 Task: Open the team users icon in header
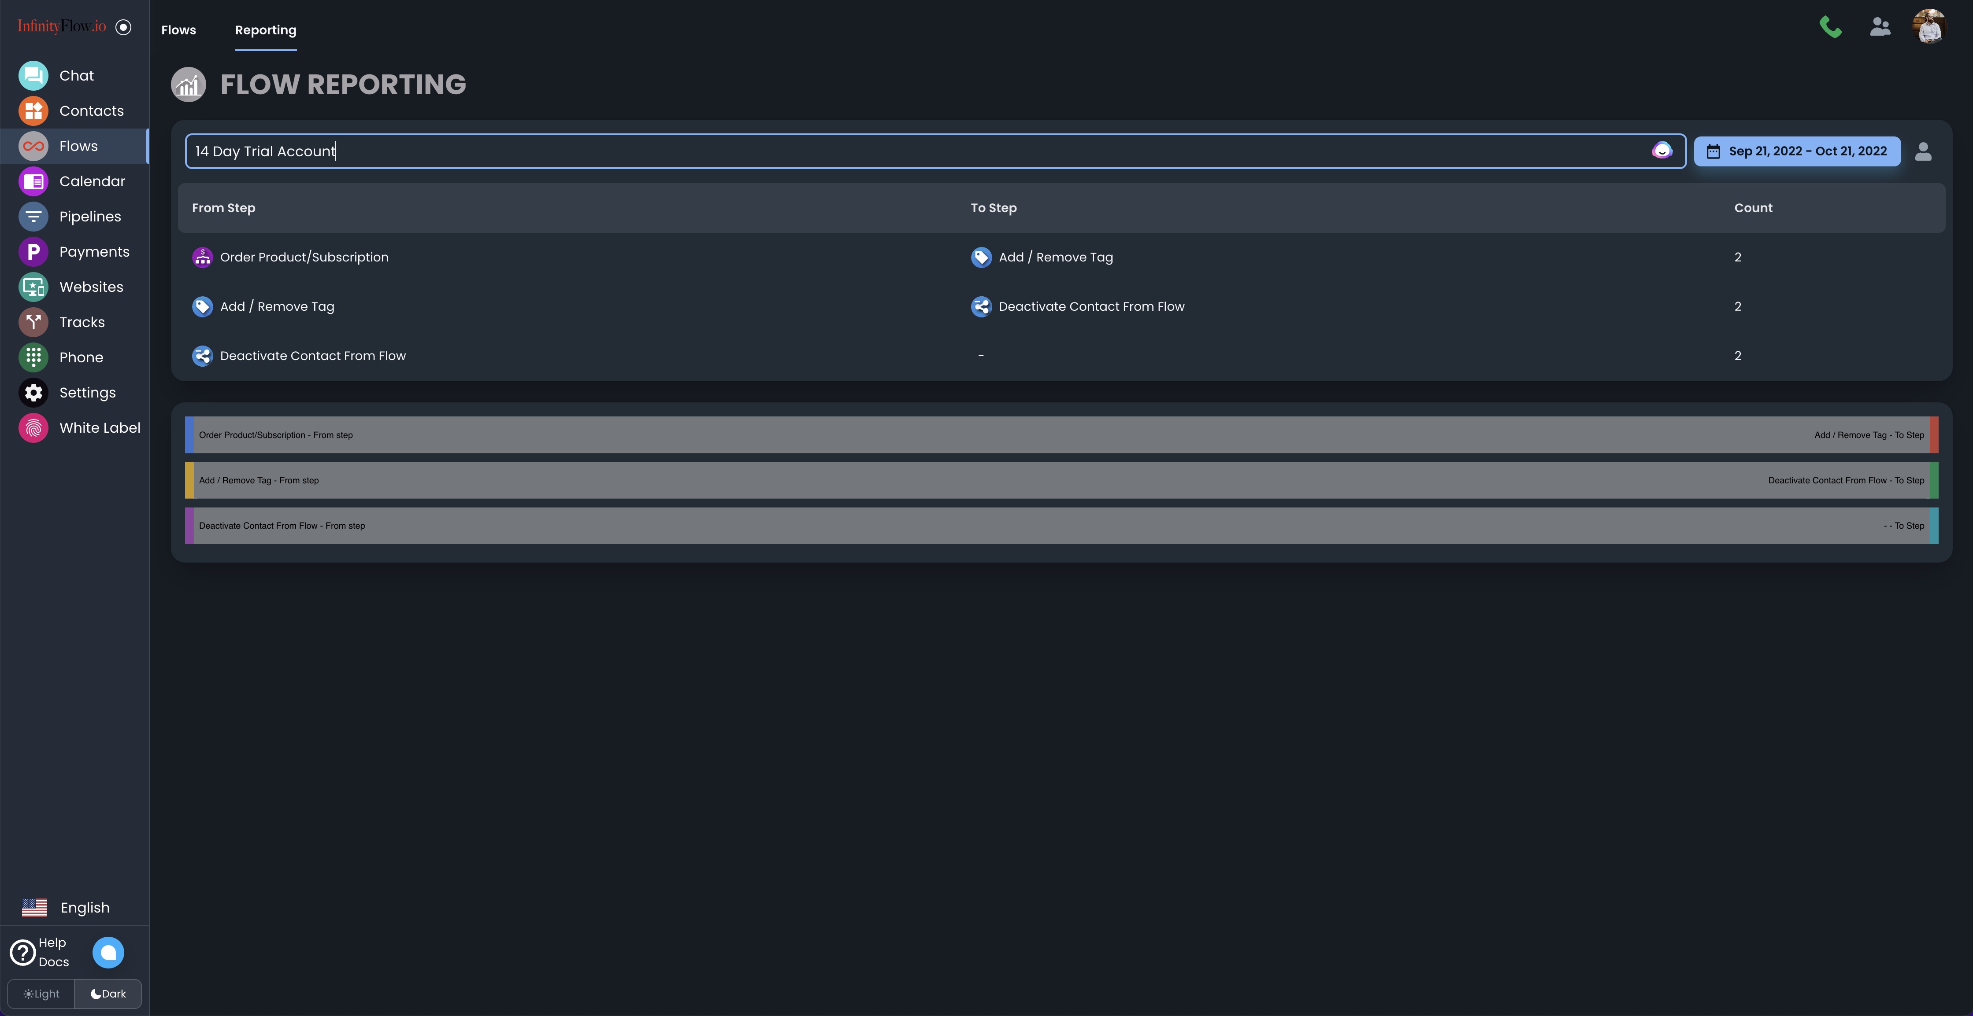pos(1880,28)
